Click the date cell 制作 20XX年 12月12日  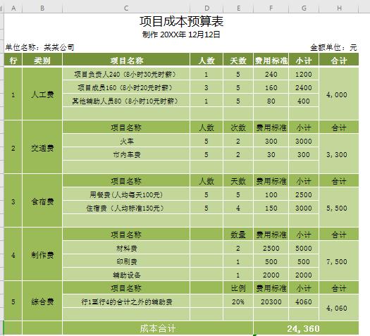[181, 35]
